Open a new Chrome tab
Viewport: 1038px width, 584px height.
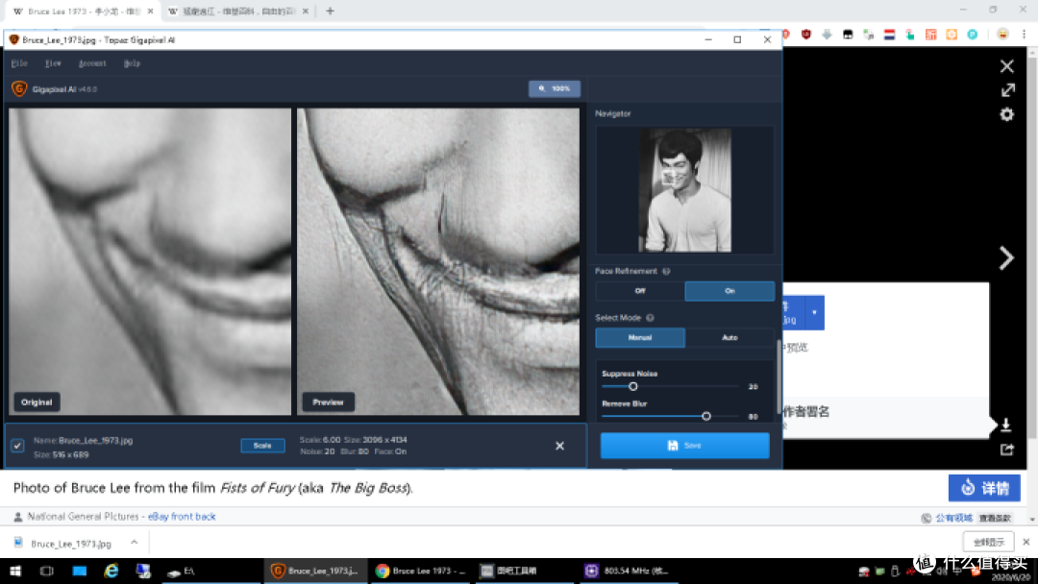coord(330,12)
